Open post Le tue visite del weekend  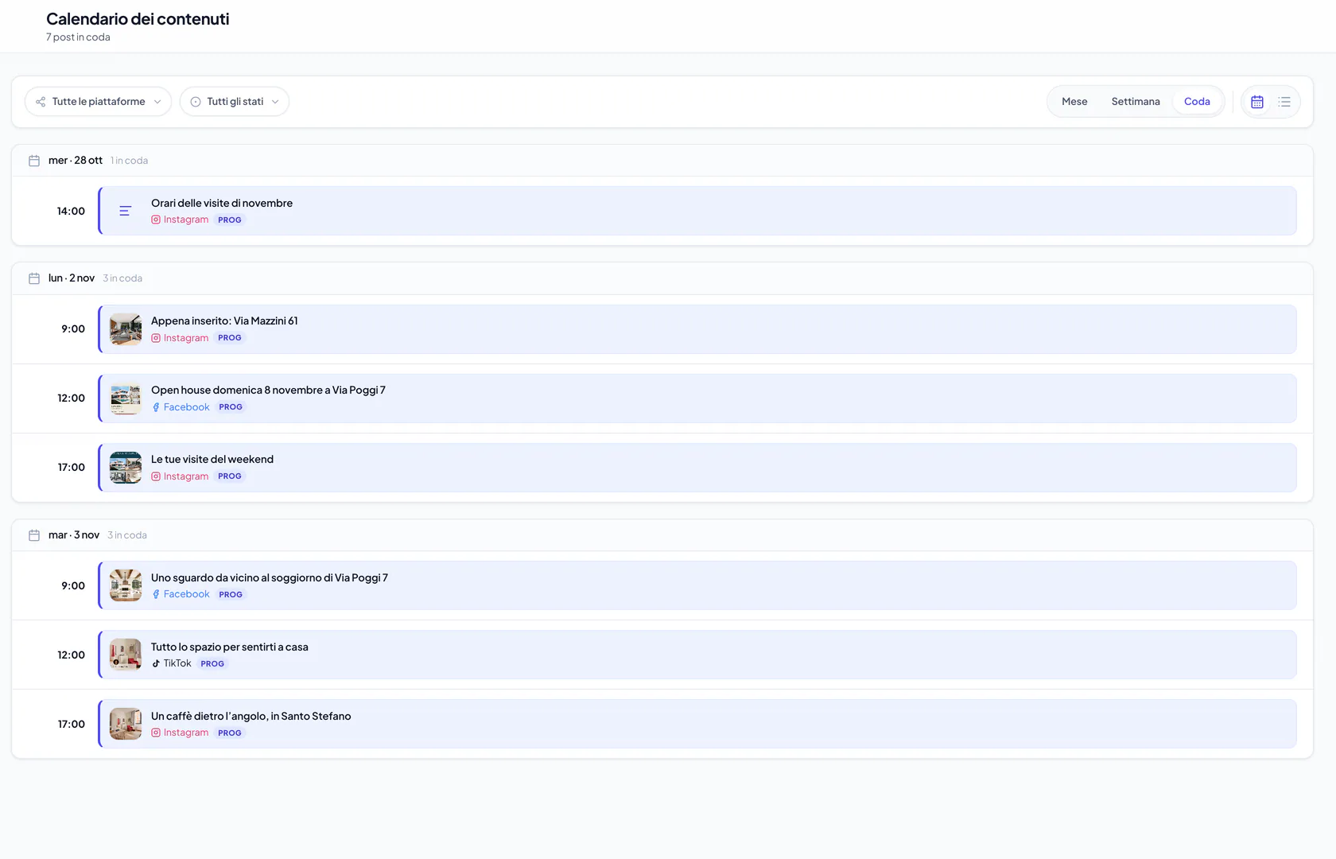click(x=697, y=468)
